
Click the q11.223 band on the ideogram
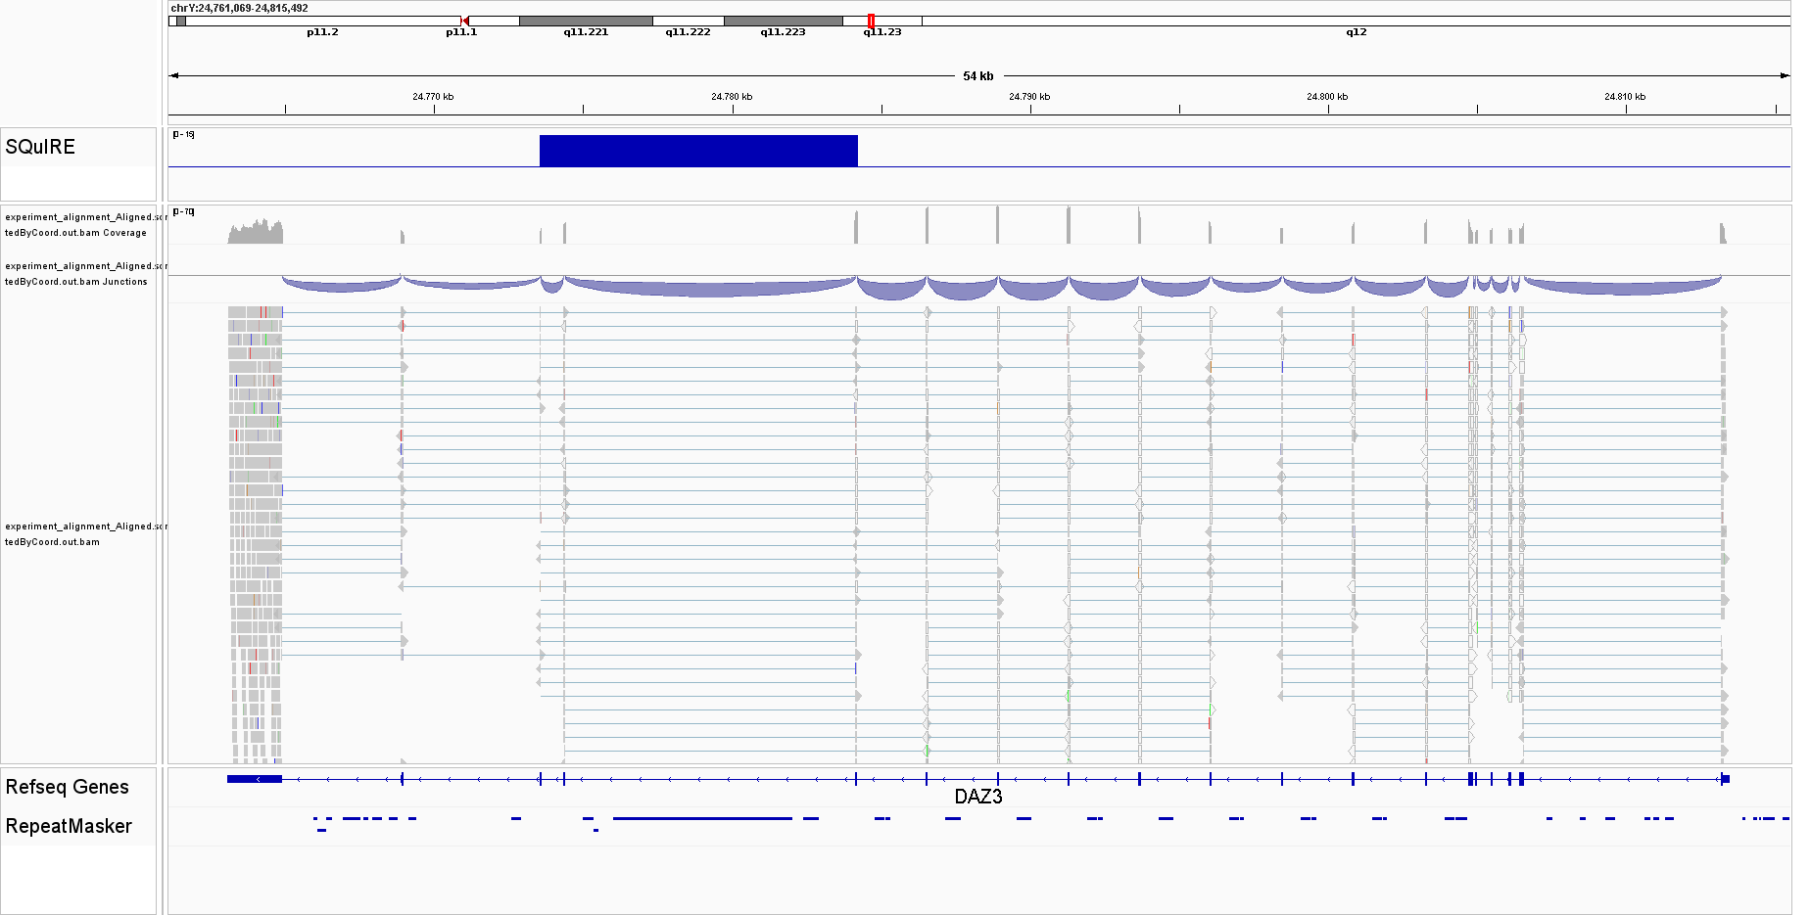click(783, 21)
